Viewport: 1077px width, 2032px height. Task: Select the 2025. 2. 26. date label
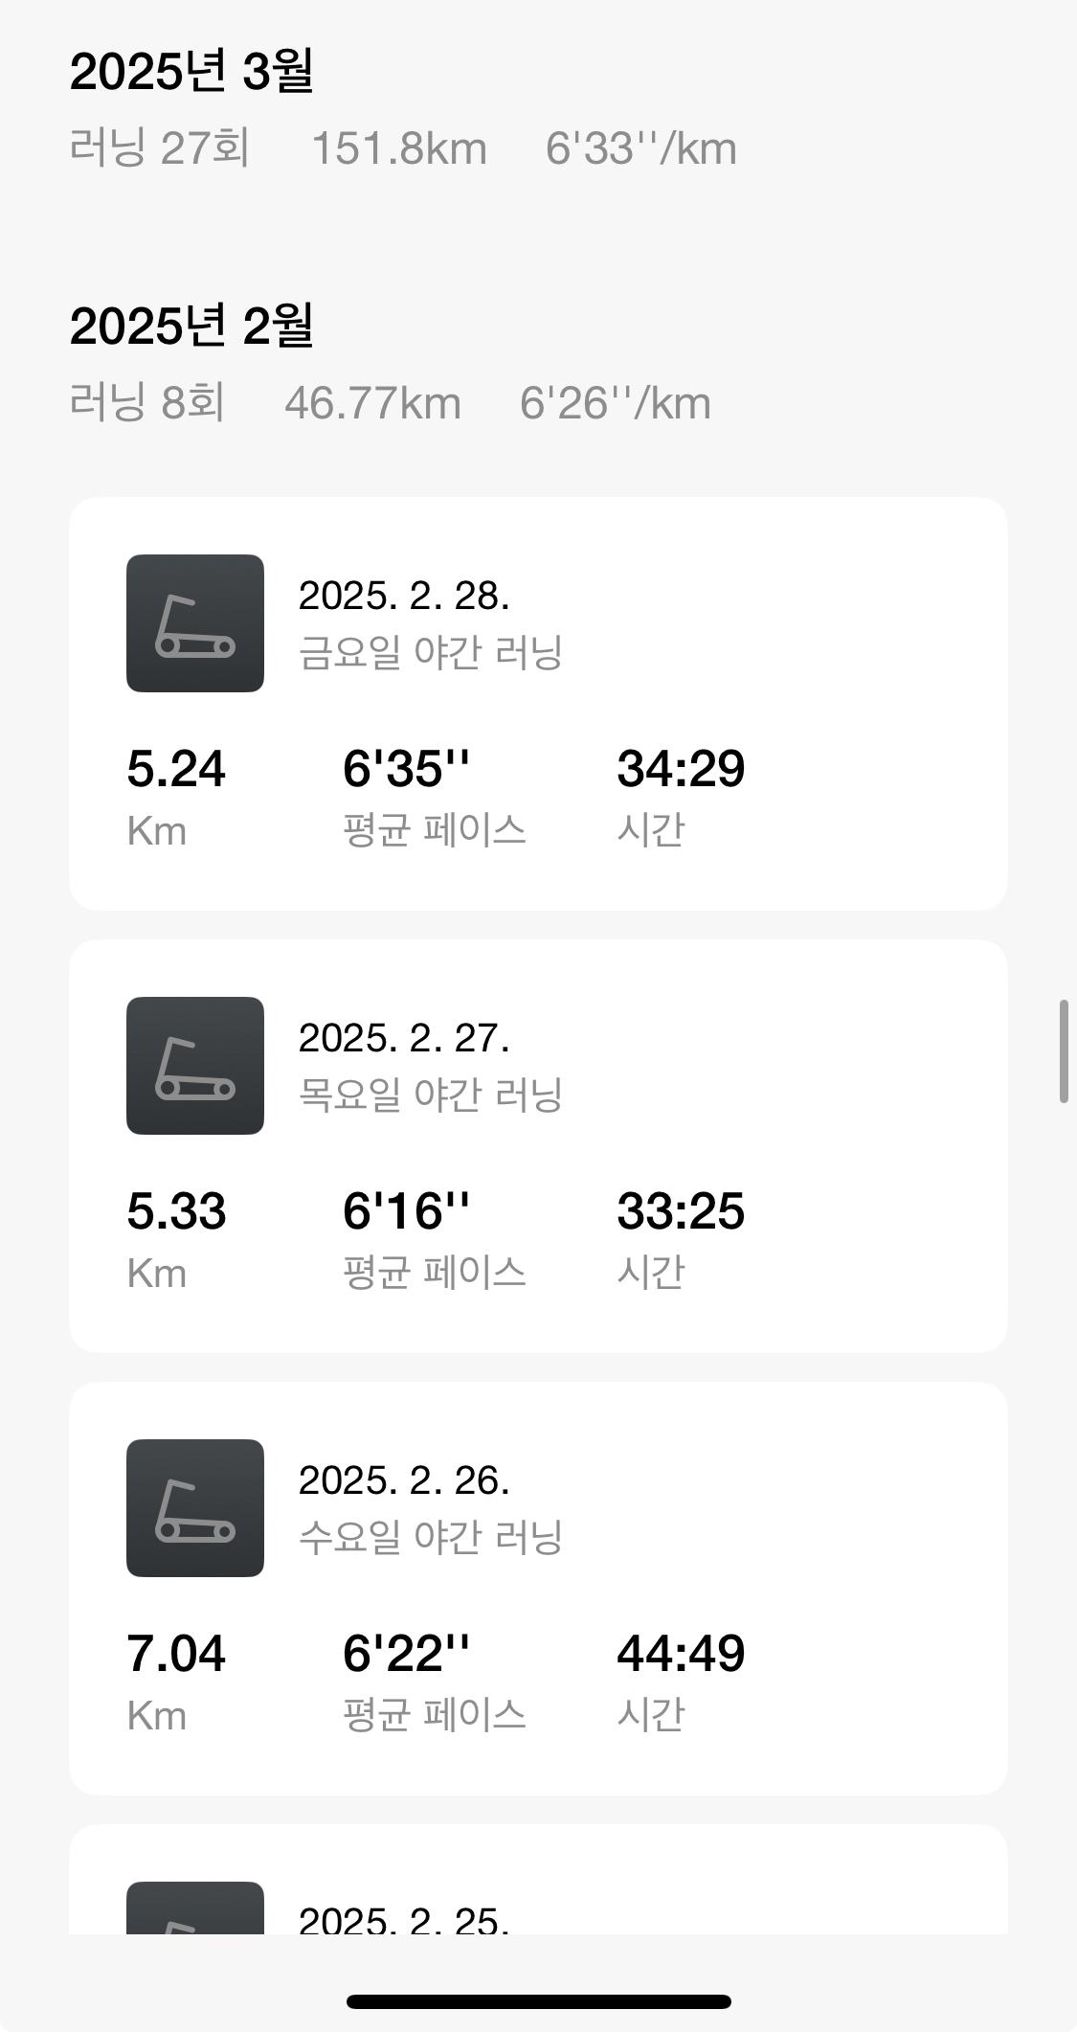click(404, 1480)
